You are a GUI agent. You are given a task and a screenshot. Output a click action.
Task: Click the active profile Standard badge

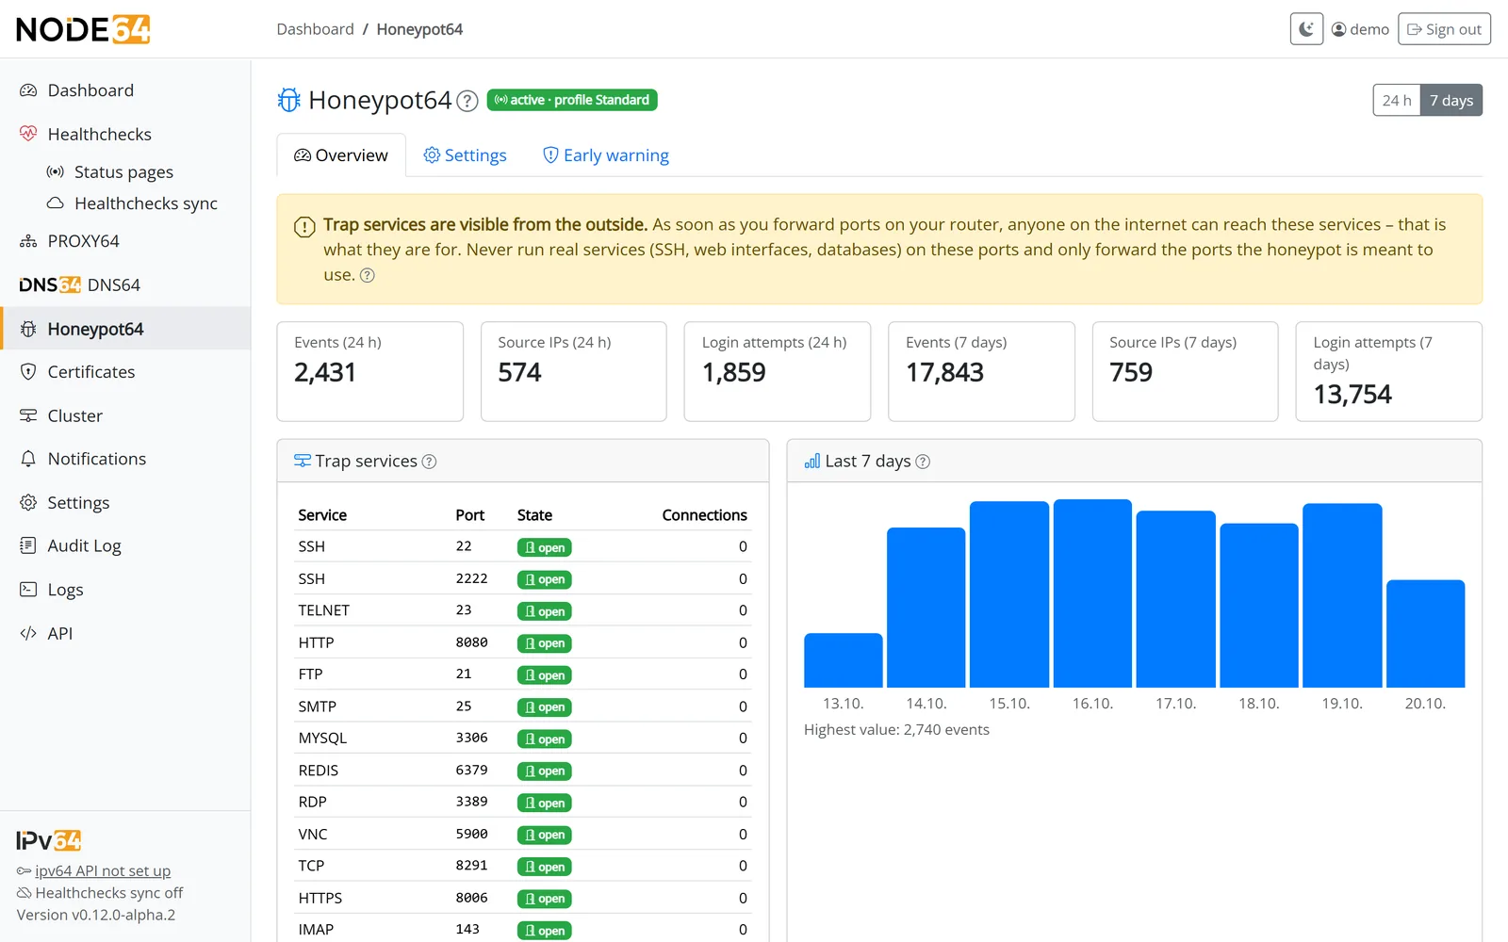pyautogui.click(x=572, y=100)
